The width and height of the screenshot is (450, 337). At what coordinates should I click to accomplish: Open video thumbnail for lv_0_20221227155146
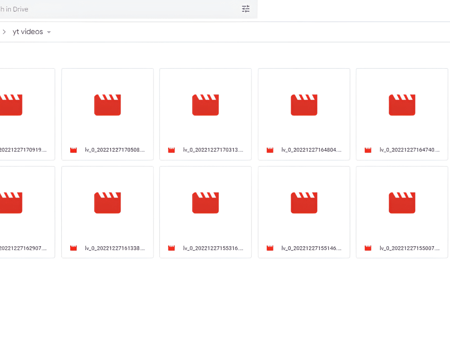[x=304, y=203]
